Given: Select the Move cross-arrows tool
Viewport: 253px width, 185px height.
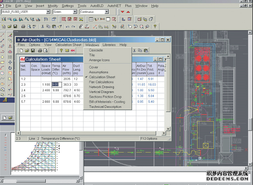Looking at the screenshot, I should pos(10,62).
